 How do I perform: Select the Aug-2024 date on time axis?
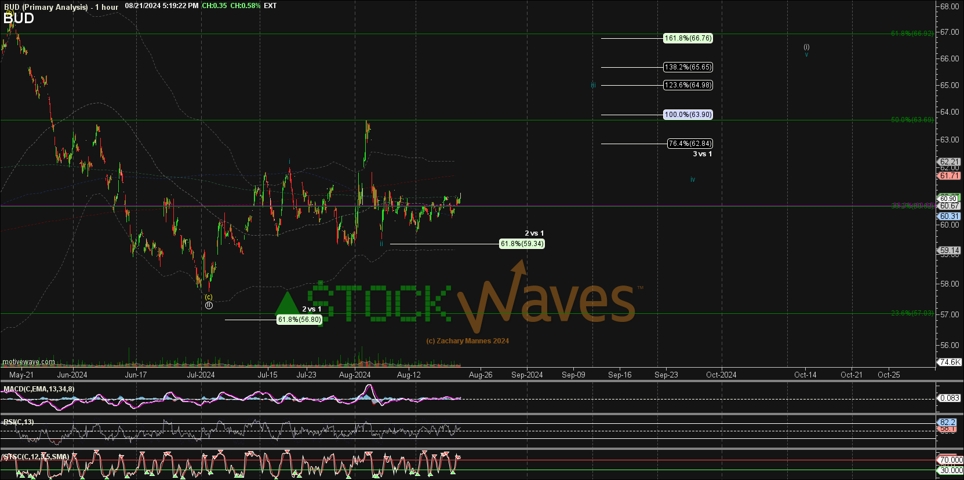coord(355,375)
